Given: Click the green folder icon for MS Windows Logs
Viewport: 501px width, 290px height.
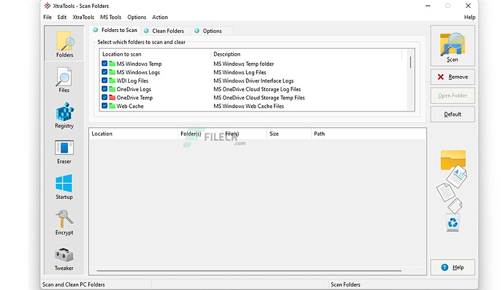Looking at the screenshot, I should (112, 72).
